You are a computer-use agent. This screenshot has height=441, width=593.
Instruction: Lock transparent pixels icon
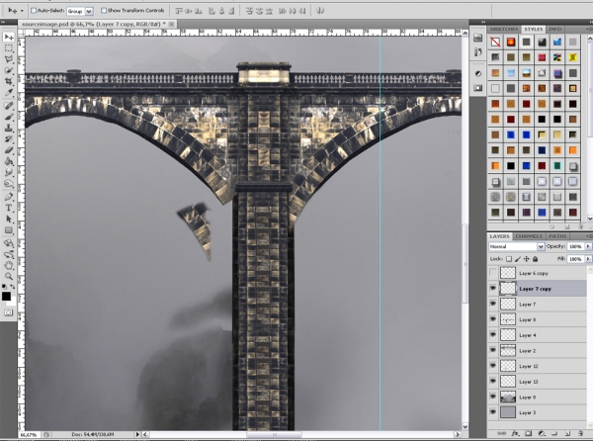(x=509, y=259)
